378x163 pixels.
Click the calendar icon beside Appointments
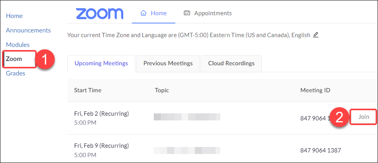pyautogui.click(x=187, y=13)
